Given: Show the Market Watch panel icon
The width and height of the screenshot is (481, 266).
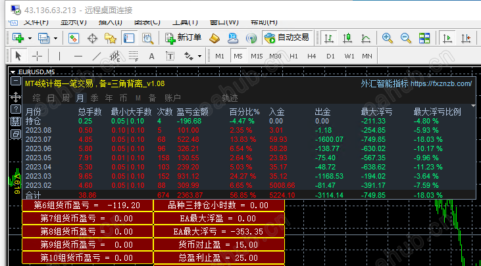Looking at the screenshot, I should 74,38.
